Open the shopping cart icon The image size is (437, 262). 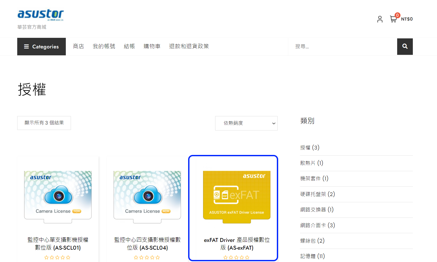tap(393, 19)
